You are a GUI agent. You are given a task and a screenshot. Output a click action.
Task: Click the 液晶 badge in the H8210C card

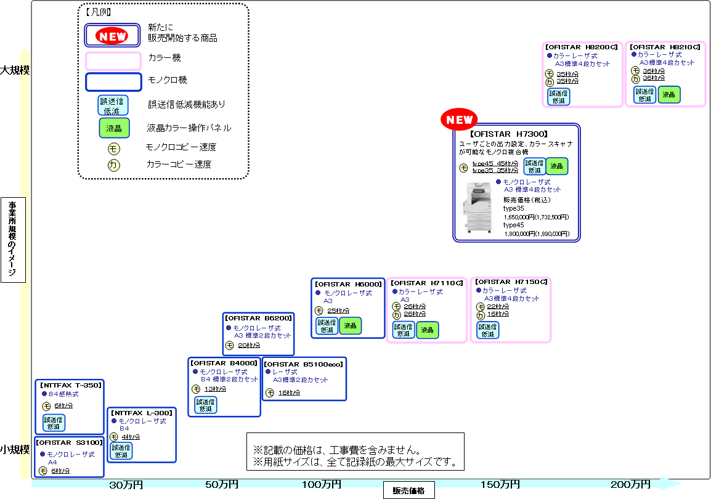[669, 95]
